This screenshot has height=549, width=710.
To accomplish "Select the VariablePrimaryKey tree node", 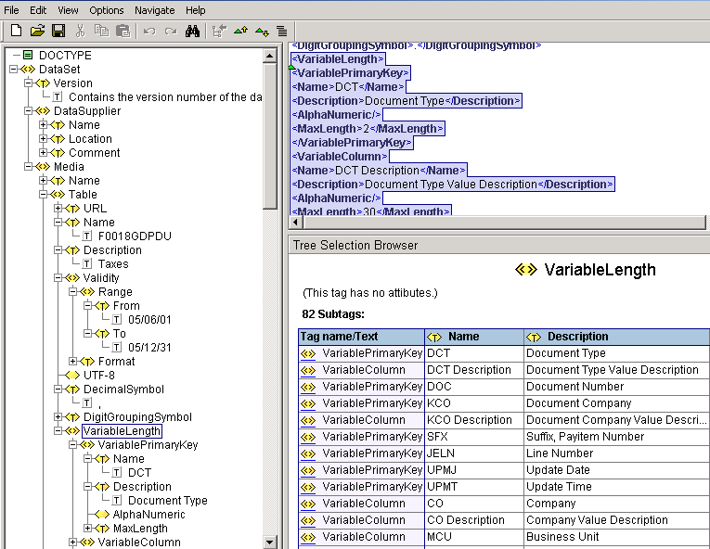I will (148, 445).
